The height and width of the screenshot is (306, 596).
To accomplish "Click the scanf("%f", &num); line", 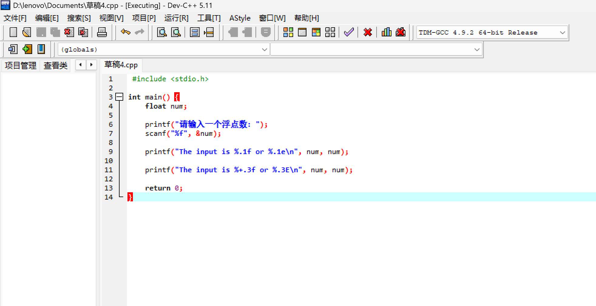I will (x=183, y=133).
